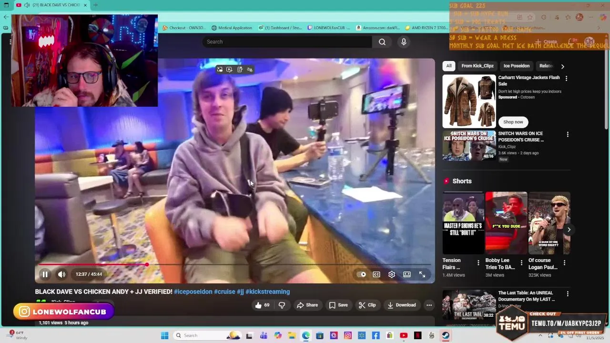610x343 pixels.
Task: Open player settings gear icon
Action: tap(392, 274)
